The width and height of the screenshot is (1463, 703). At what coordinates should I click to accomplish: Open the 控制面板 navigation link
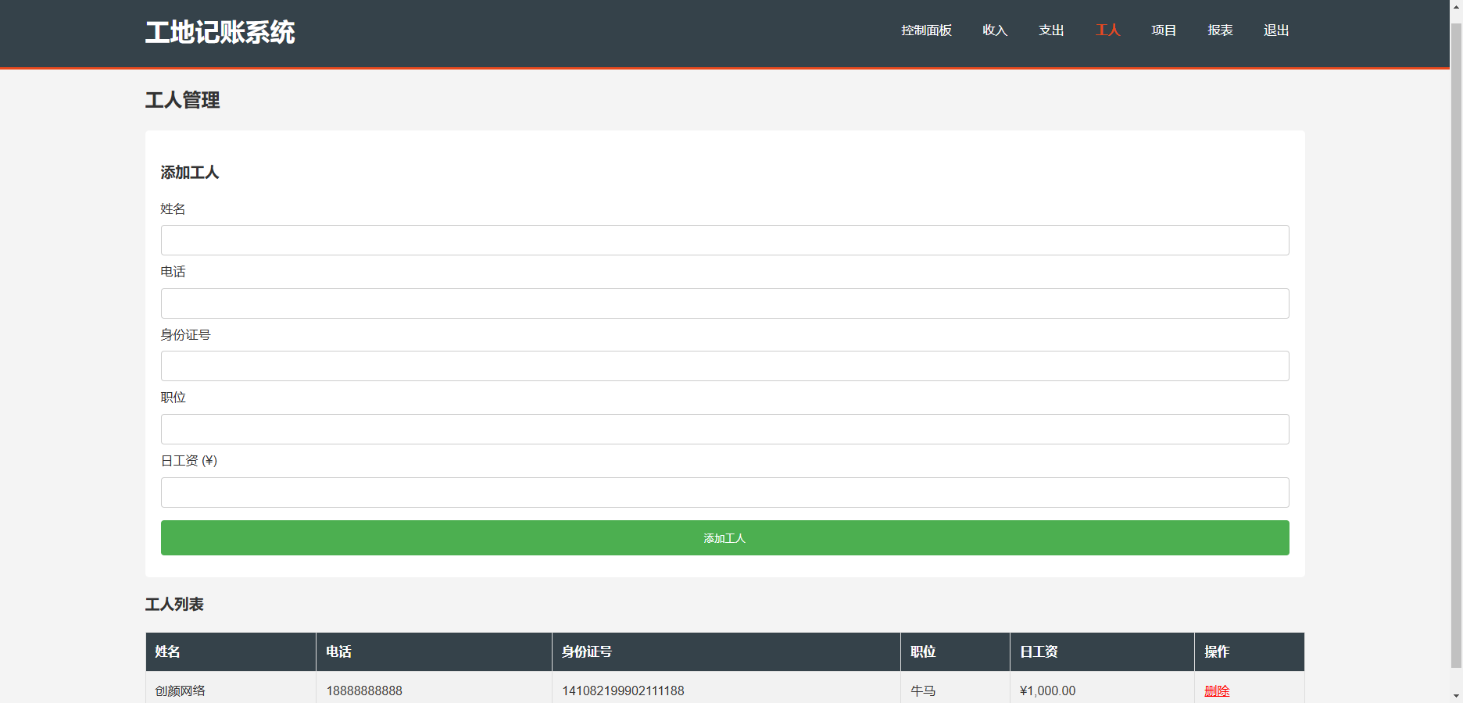click(926, 30)
